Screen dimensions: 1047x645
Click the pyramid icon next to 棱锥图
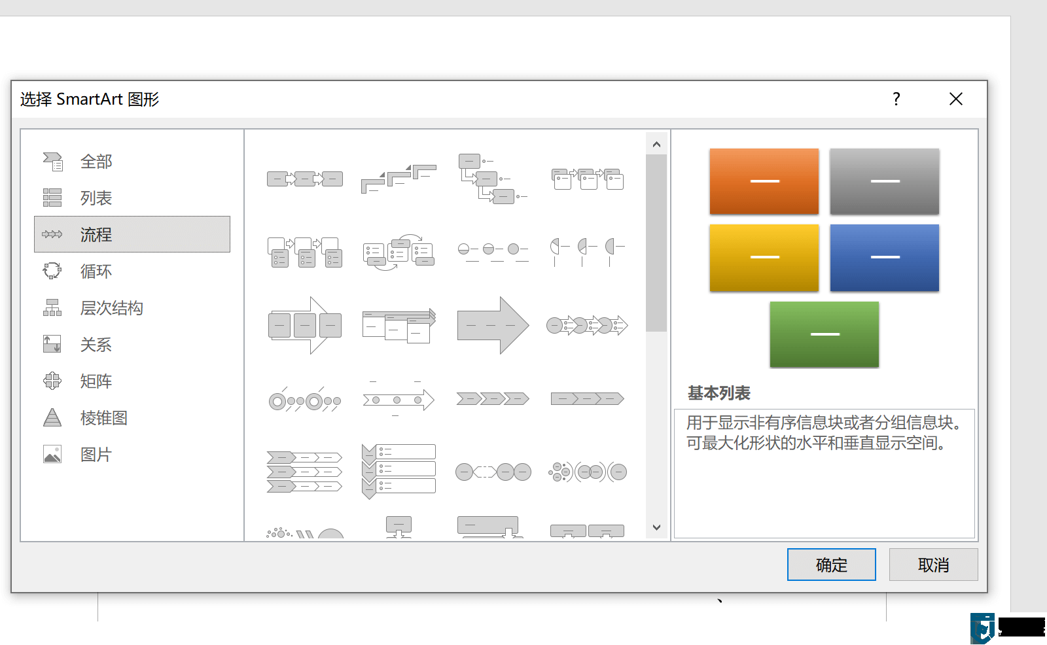point(52,417)
